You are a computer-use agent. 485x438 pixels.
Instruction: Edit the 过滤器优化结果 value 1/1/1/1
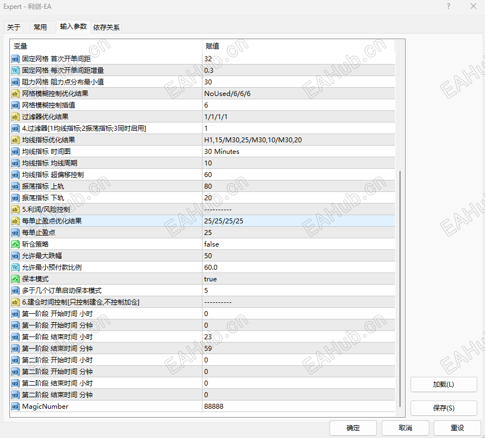point(299,117)
